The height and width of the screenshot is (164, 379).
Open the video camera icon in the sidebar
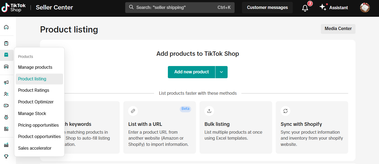pos(6,106)
